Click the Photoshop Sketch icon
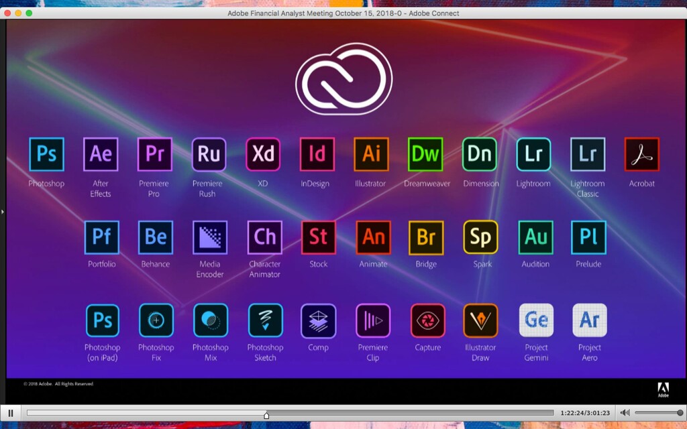The width and height of the screenshot is (687, 429). click(266, 320)
